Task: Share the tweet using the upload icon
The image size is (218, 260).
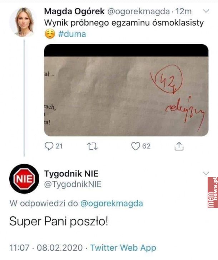Action: 179,146
